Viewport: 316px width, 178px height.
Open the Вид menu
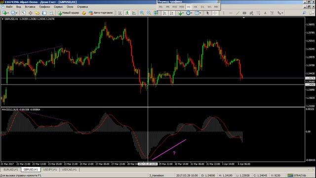pos(19,6)
